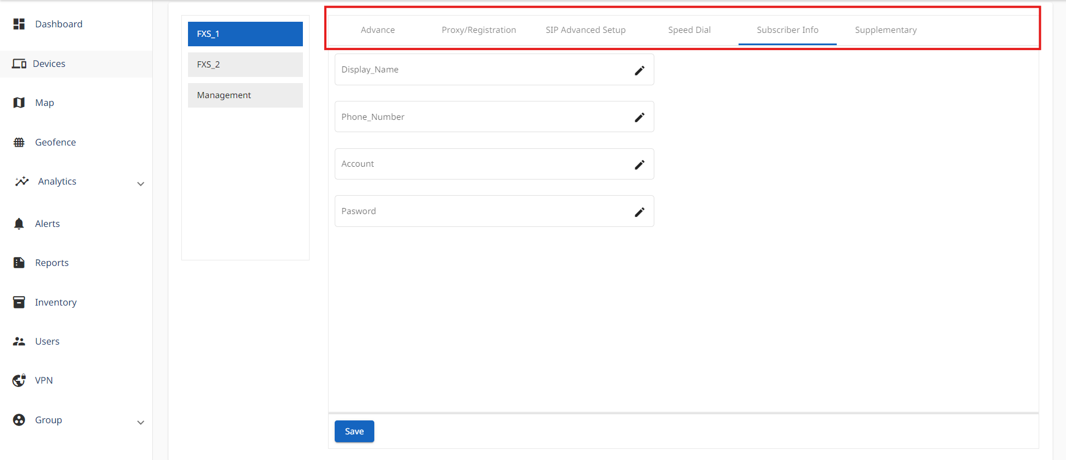Edit the Pasword field pencil icon
Viewport: 1066px width, 460px height.
click(639, 212)
